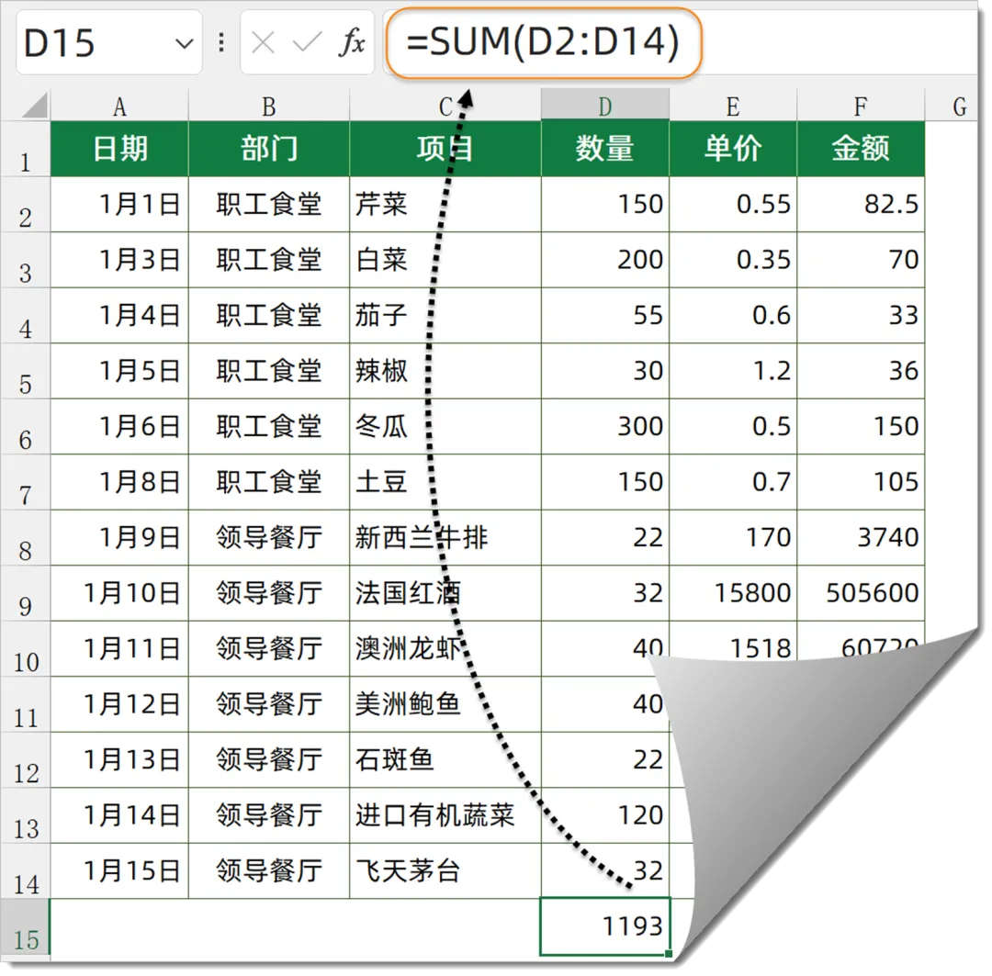
Task: Click the Enter checkmark icon in formula bar
Action: 307,43
